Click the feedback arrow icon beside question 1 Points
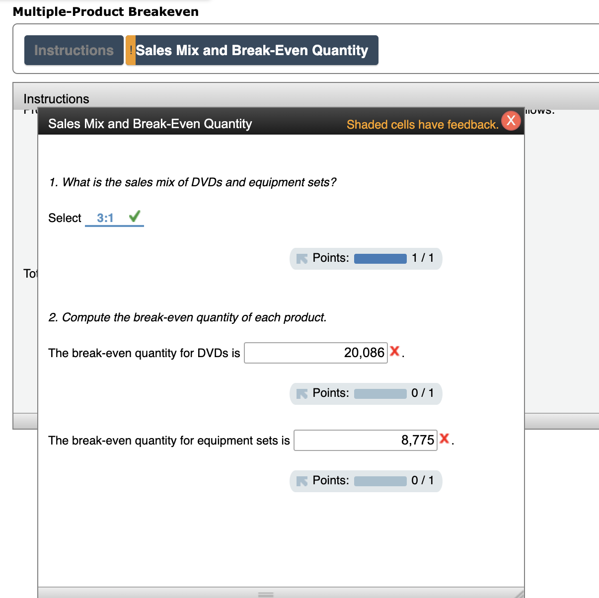Viewport: 599px width, 598px height. [302, 258]
